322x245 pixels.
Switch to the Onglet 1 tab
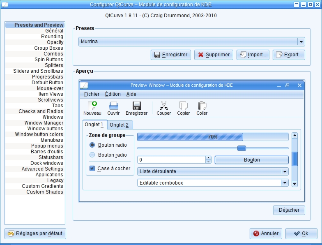click(x=95, y=125)
